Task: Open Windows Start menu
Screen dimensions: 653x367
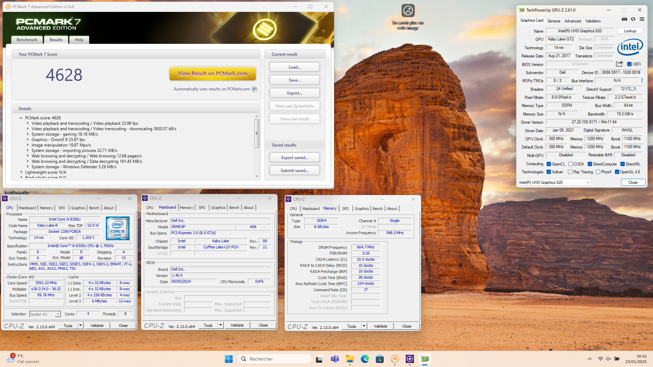Action: point(229,359)
